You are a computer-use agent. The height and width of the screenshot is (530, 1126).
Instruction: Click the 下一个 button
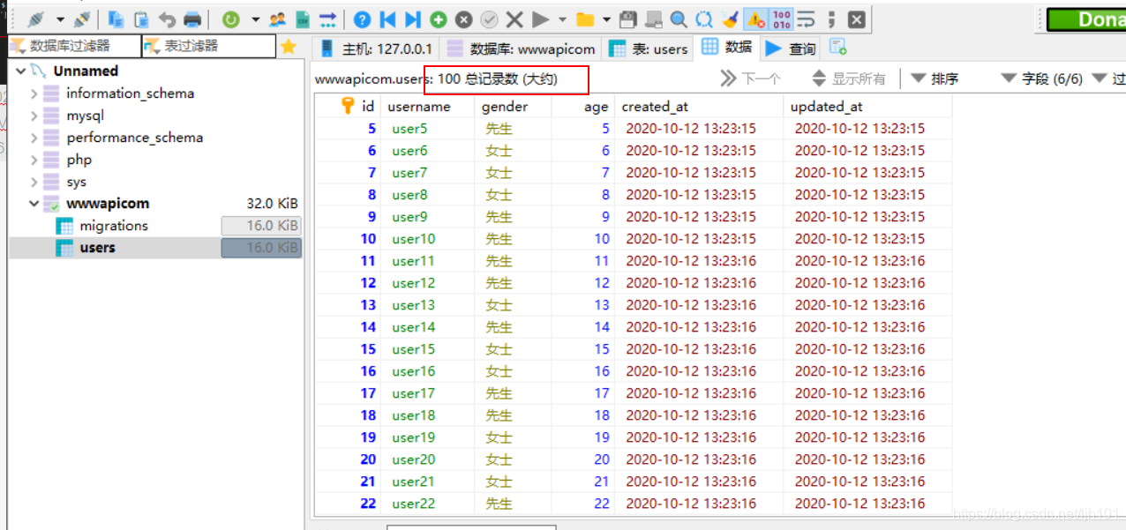pos(751,78)
